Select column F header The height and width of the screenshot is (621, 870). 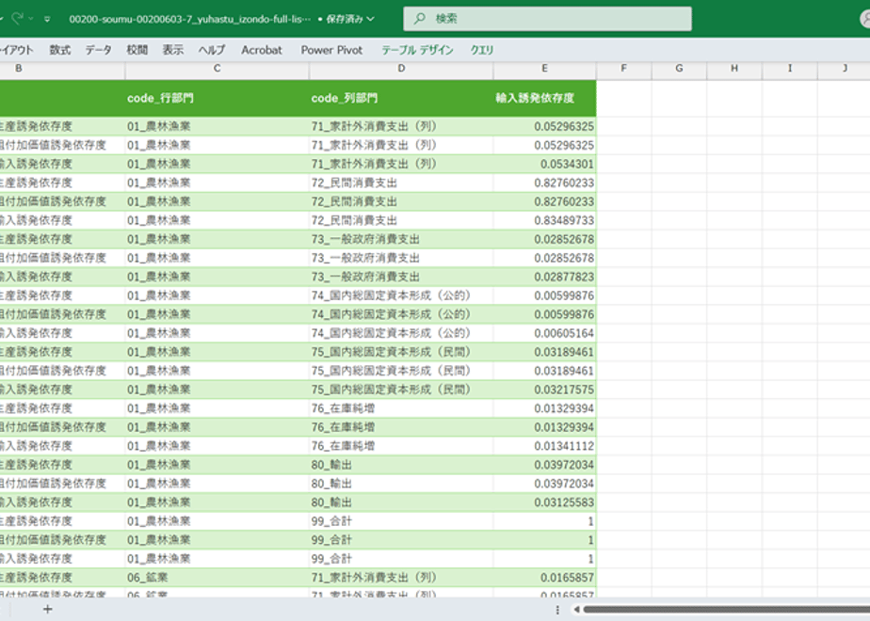[624, 68]
